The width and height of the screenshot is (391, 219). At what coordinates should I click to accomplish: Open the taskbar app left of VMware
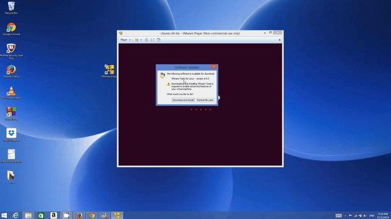tap(104, 215)
